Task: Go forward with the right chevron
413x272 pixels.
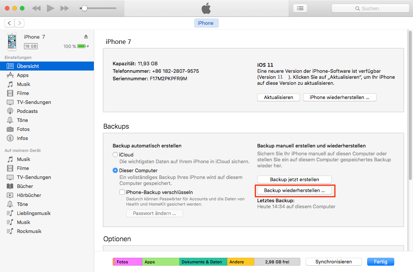Action: coord(20,23)
